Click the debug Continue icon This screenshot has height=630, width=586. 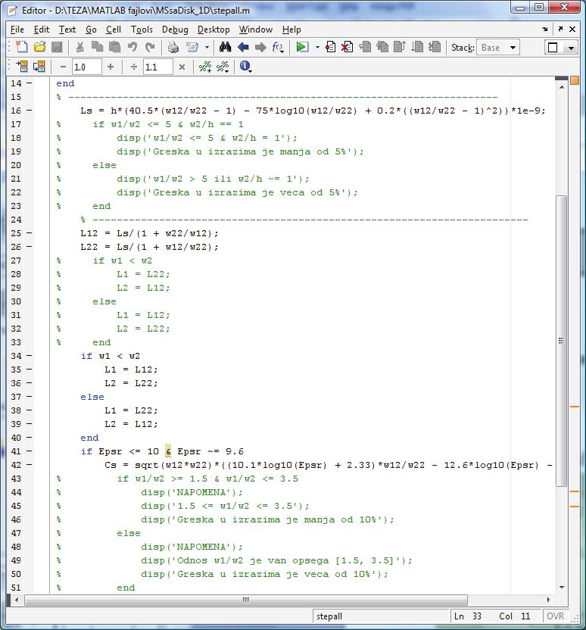pos(417,47)
